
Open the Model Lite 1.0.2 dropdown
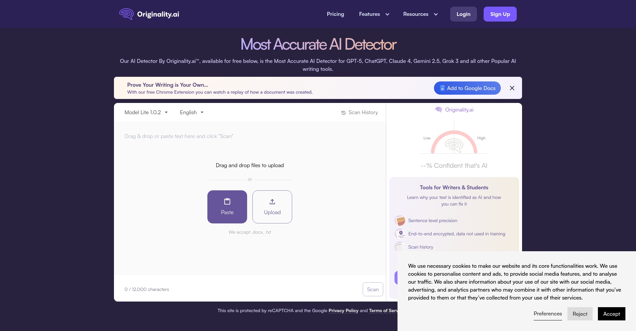pyautogui.click(x=146, y=113)
